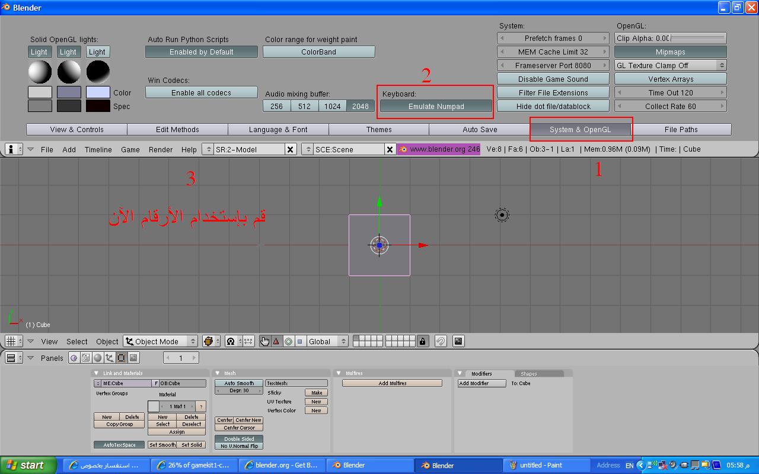
Task: Open the Object Mode dropdown
Action: [x=161, y=341]
